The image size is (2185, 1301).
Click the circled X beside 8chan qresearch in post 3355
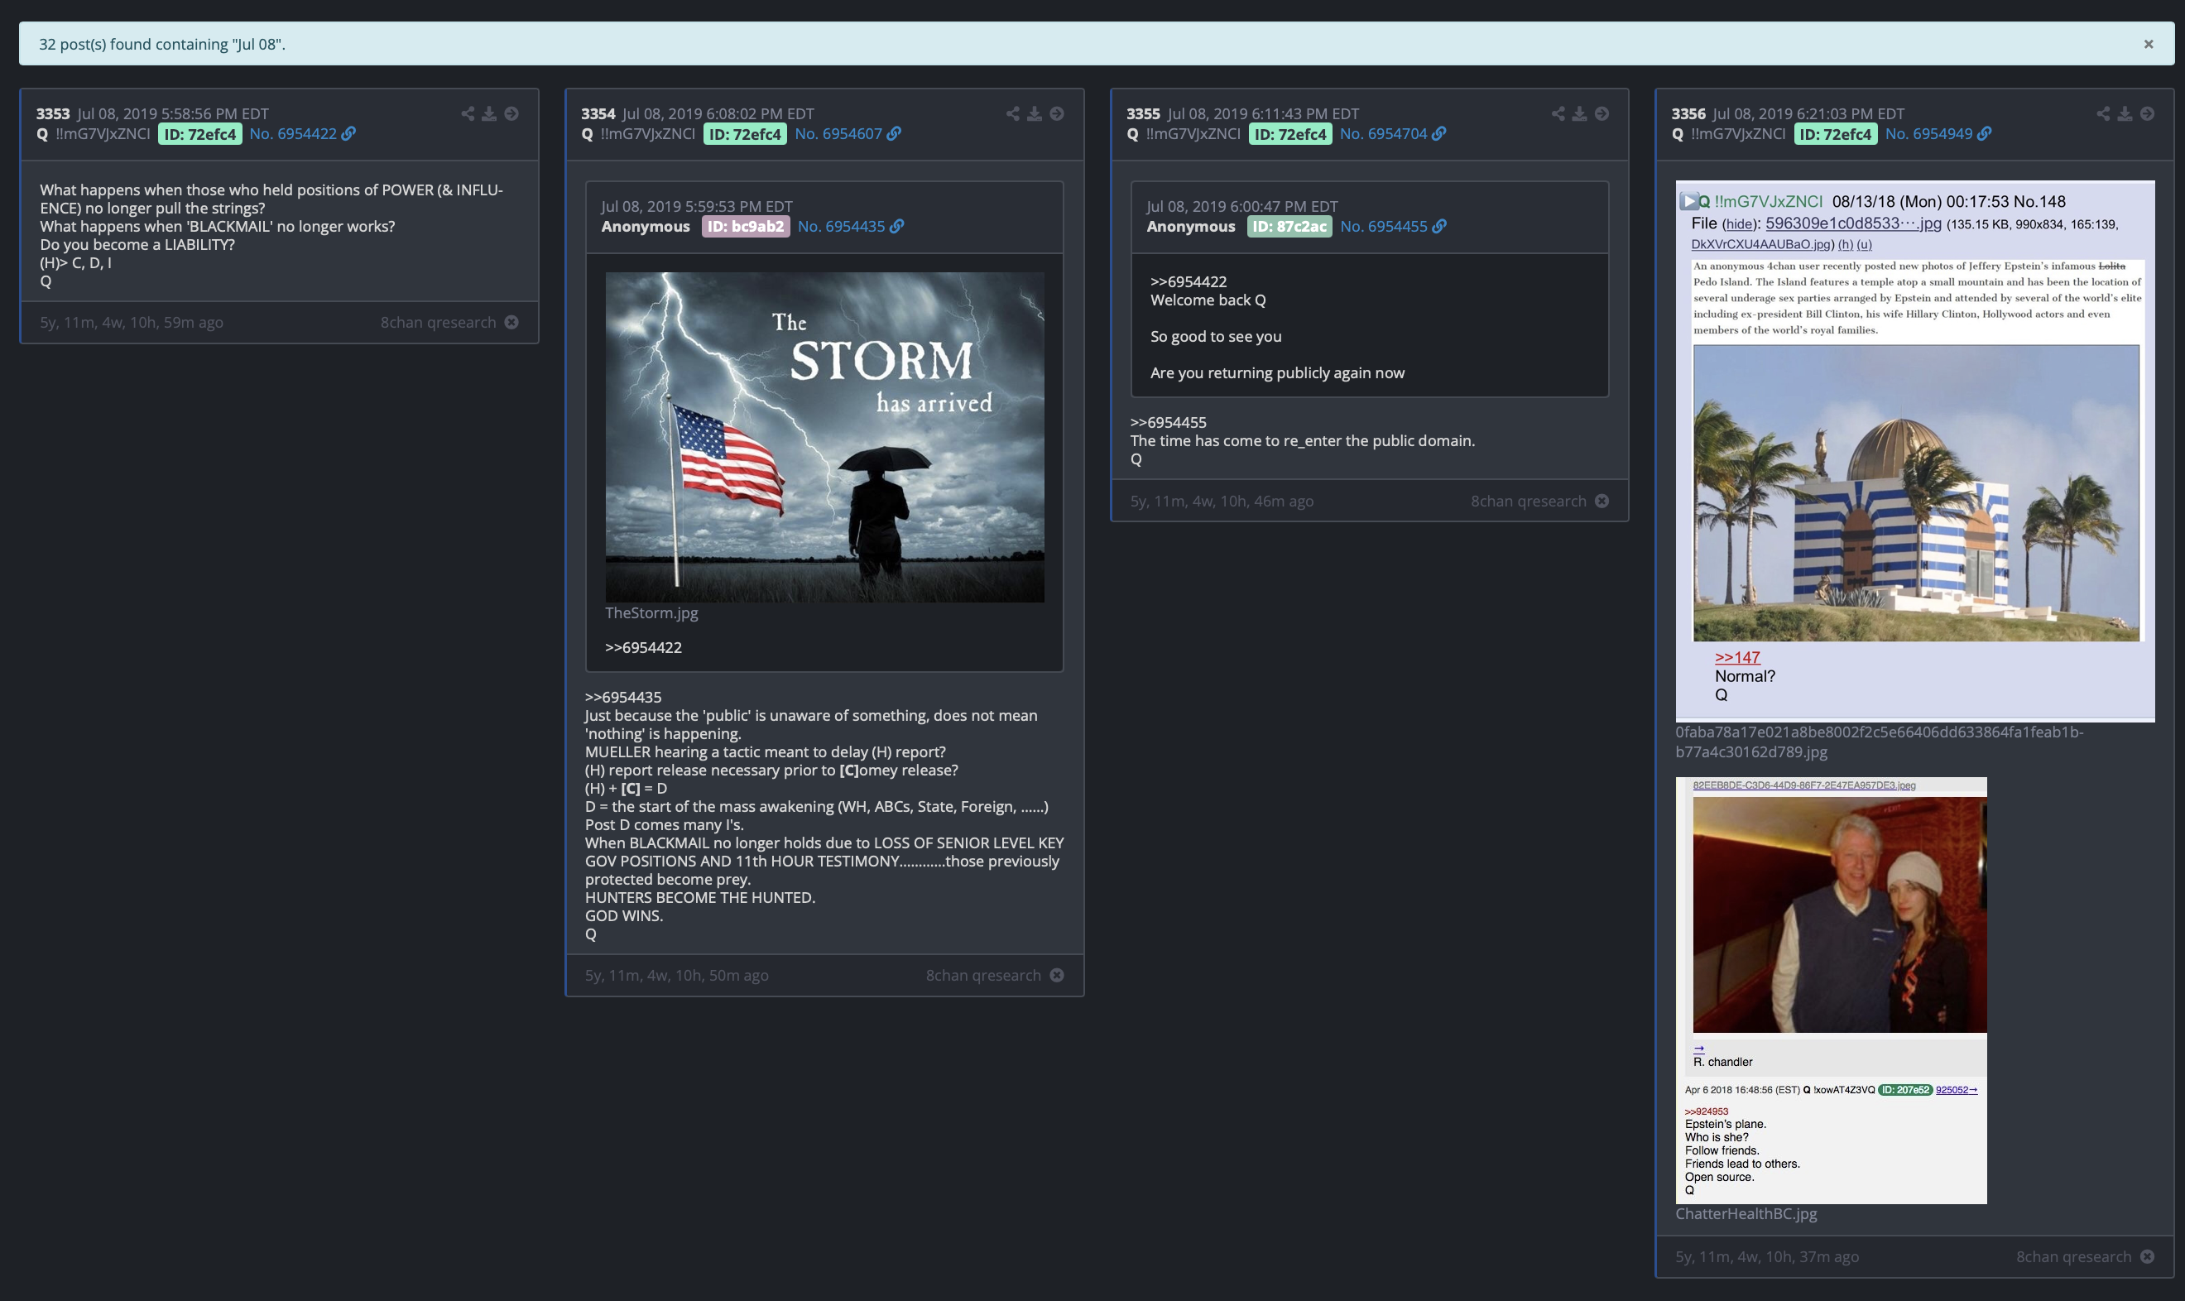(x=1602, y=502)
